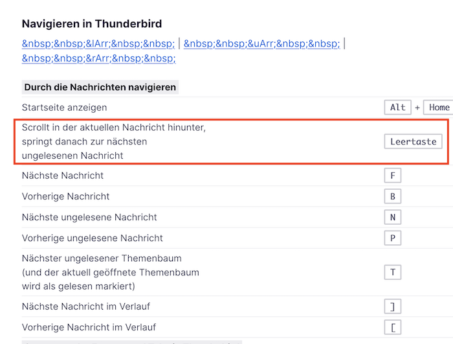Click the "Navigieren in Thunderbird" heading
This screenshot has height=344, width=453.
tap(92, 24)
